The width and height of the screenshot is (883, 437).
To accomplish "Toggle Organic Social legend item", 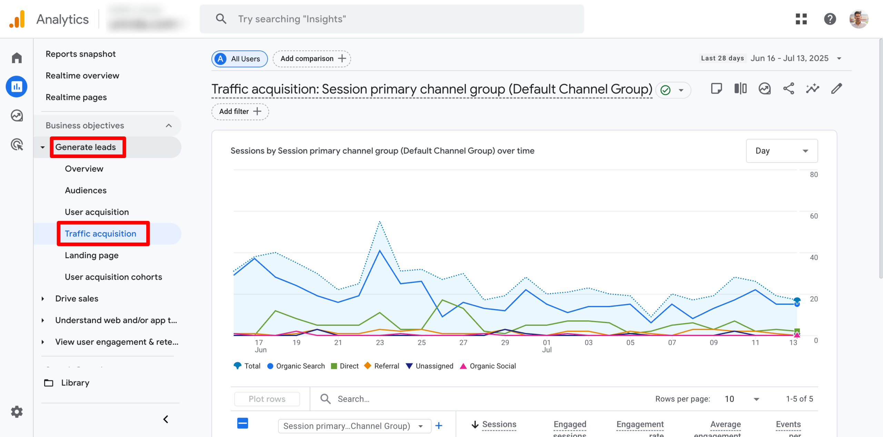I will click(x=488, y=366).
